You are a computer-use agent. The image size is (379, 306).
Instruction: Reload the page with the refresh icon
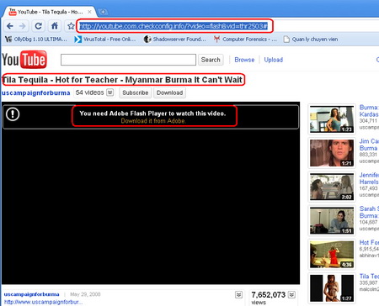(x=39, y=26)
